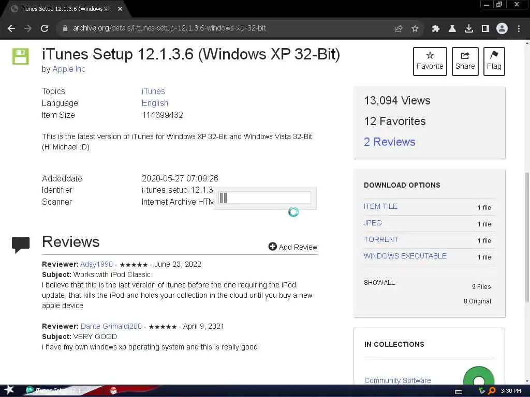Favorite this item with the star button
This screenshot has width=530, height=397.
(x=430, y=62)
